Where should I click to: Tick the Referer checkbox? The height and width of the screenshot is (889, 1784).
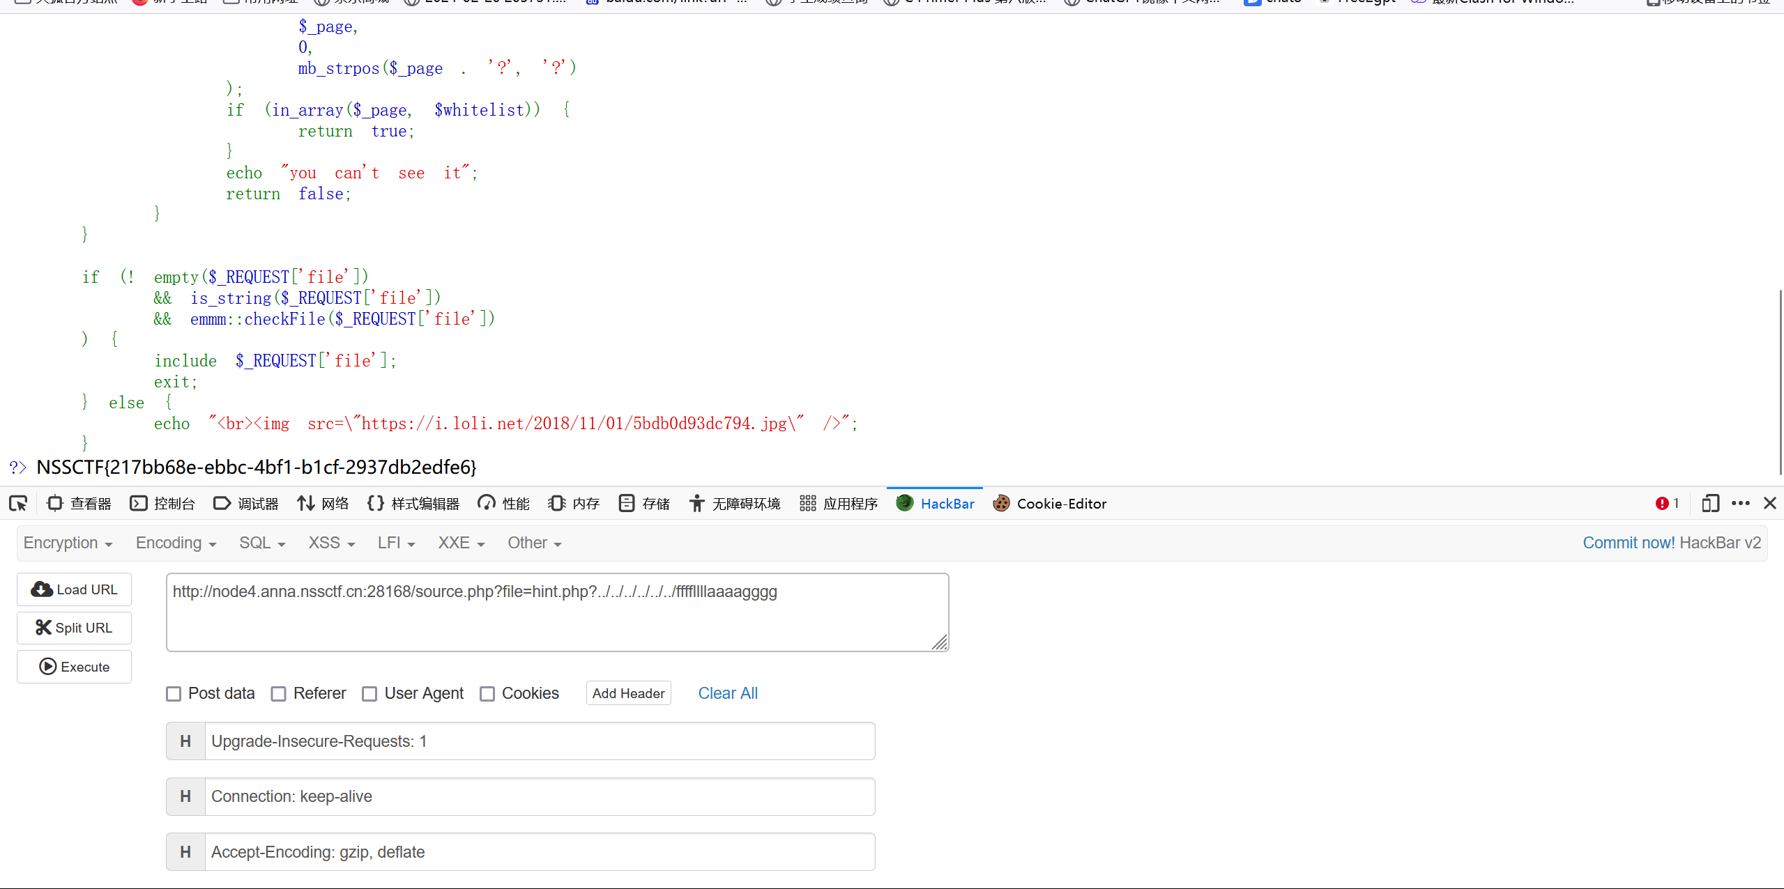279,694
